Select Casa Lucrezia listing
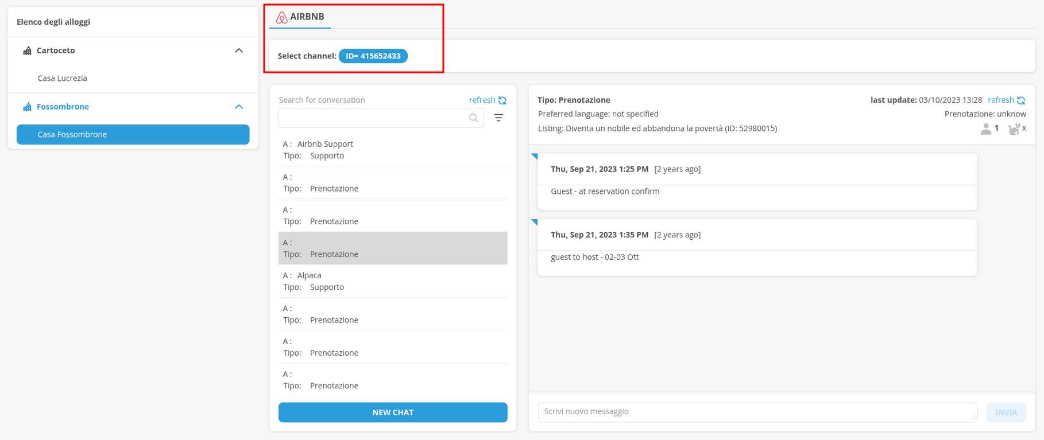The height and width of the screenshot is (440, 1044). [63, 78]
